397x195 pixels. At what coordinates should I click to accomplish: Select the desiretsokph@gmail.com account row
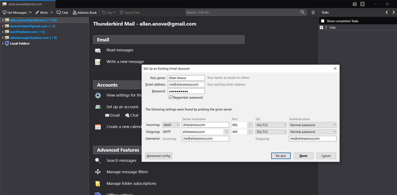45,26
